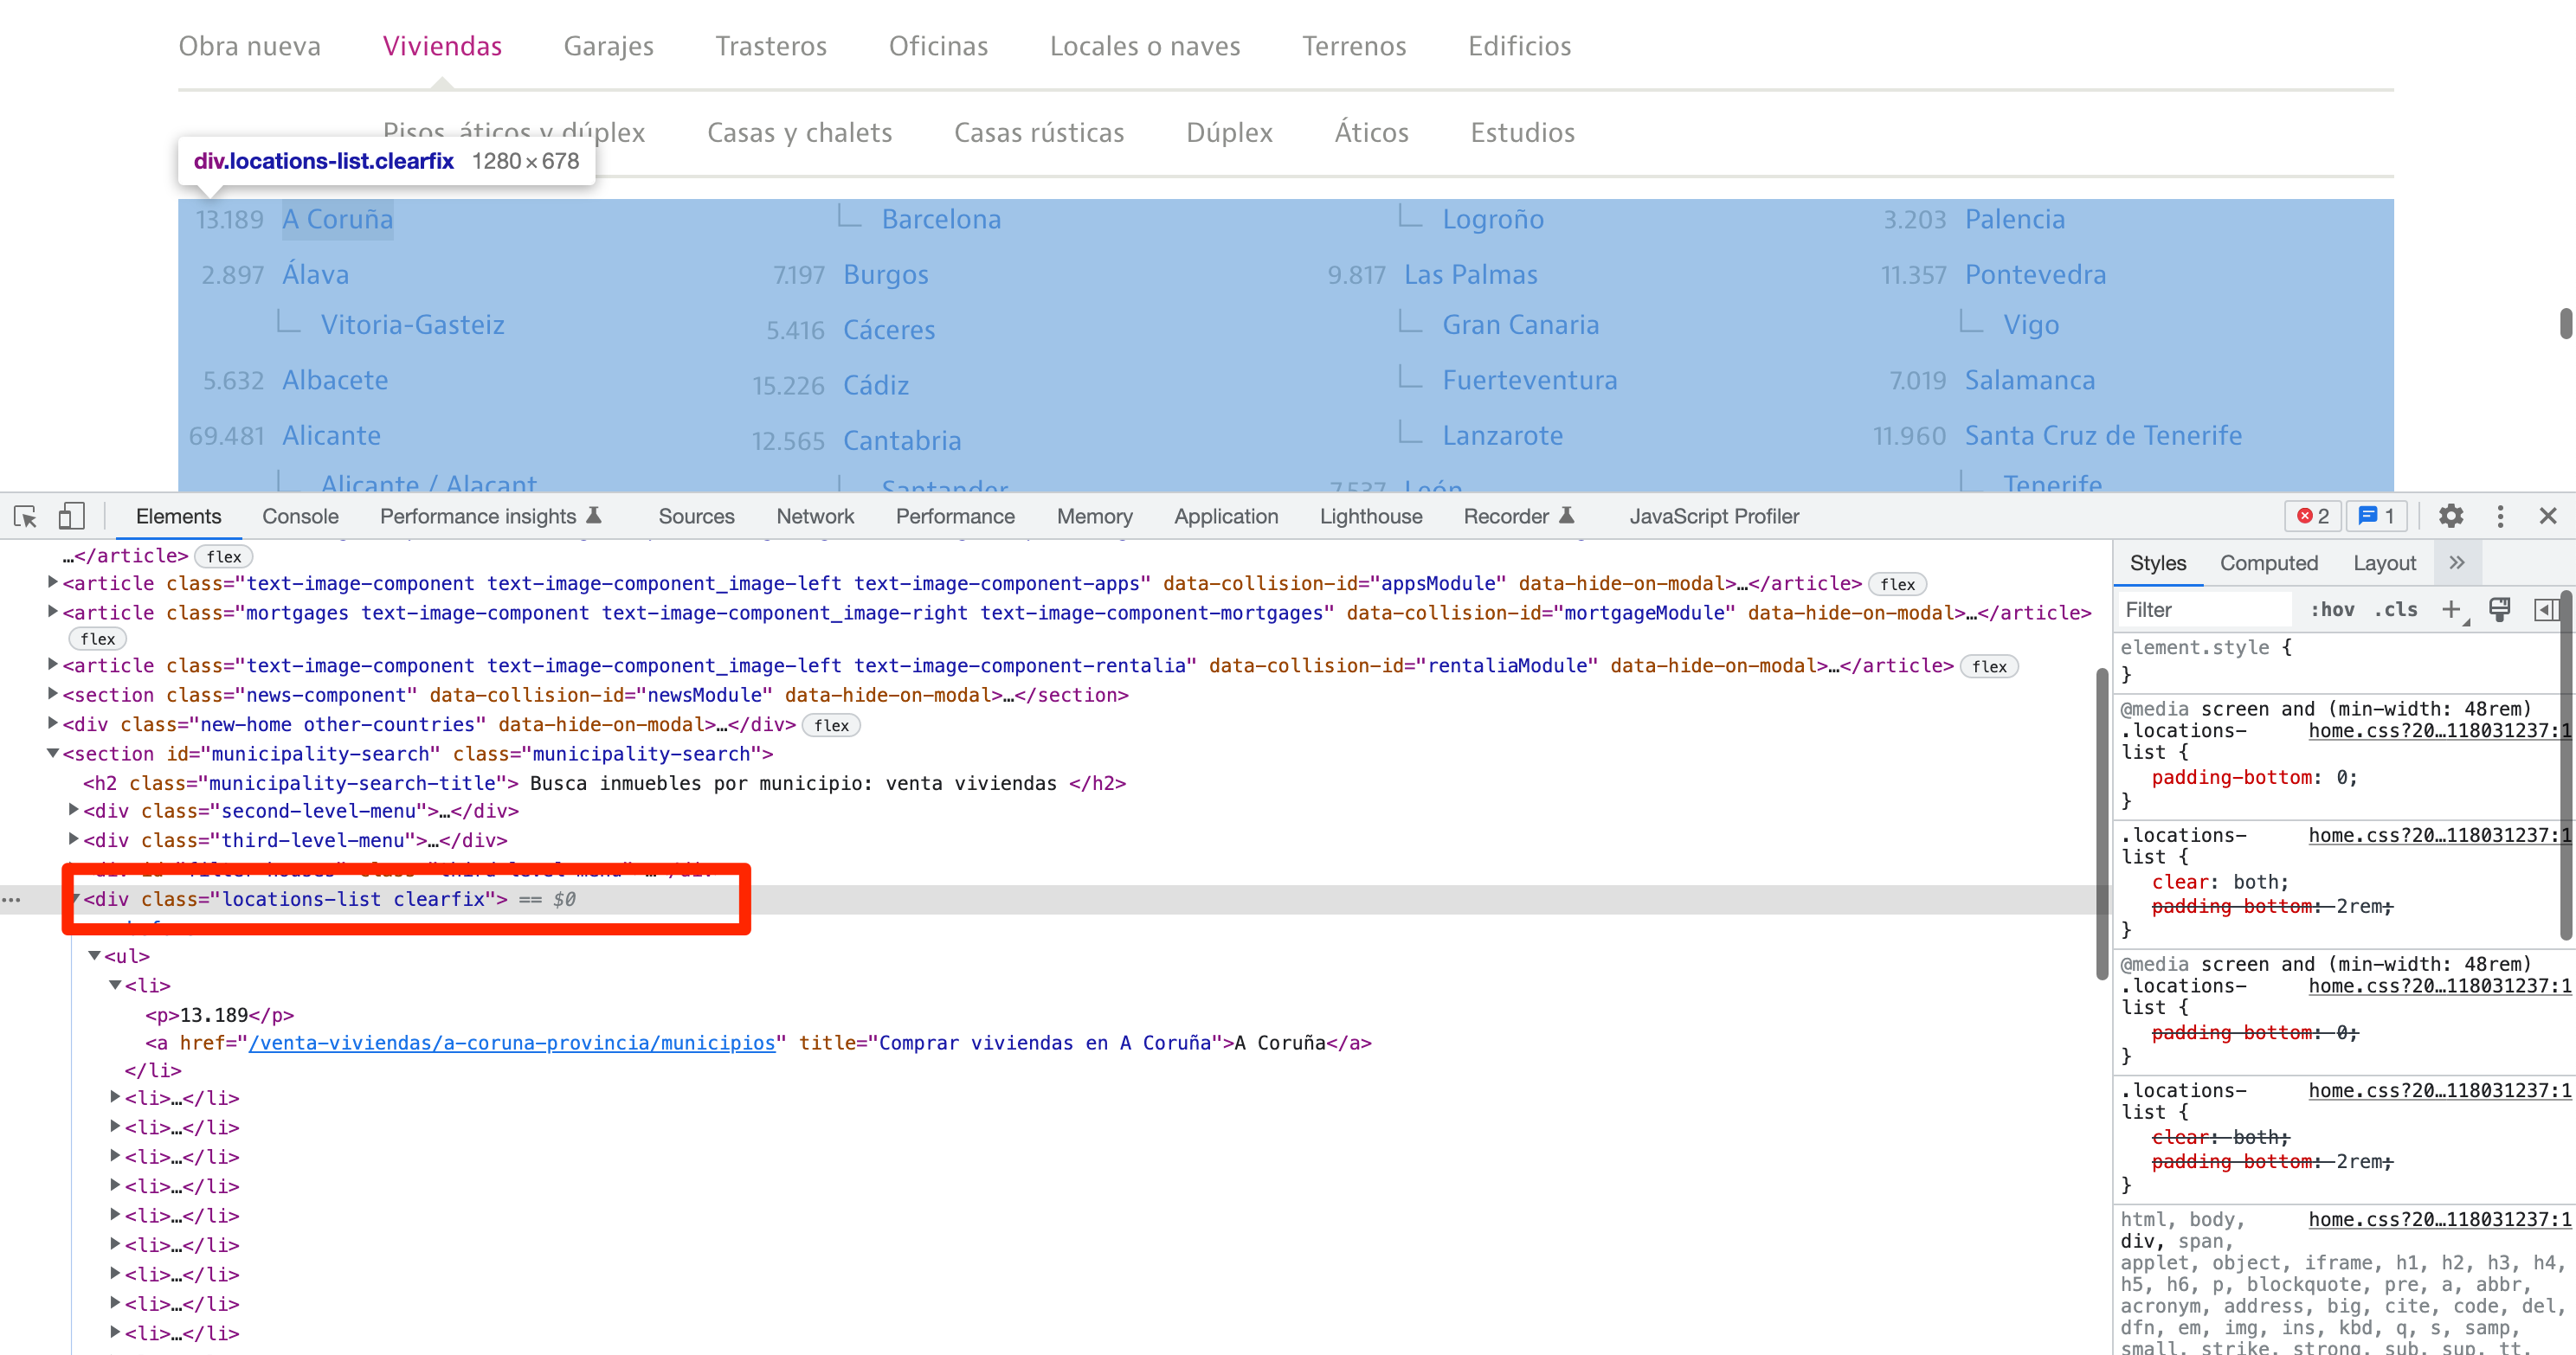2576x1355 pixels.
Task: Click the Styles Filter input field
Action: [2205, 609]
